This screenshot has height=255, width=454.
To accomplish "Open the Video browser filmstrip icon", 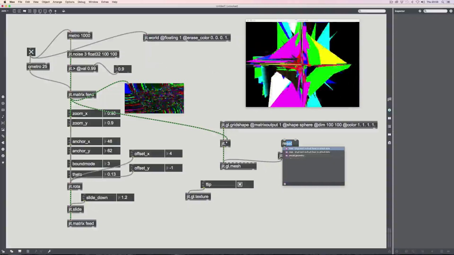I will click(x=3, y=123).
